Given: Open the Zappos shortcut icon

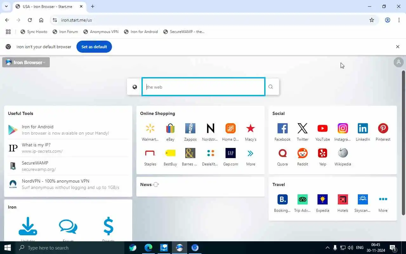Looking at the screenshot, I should [190, 128].
